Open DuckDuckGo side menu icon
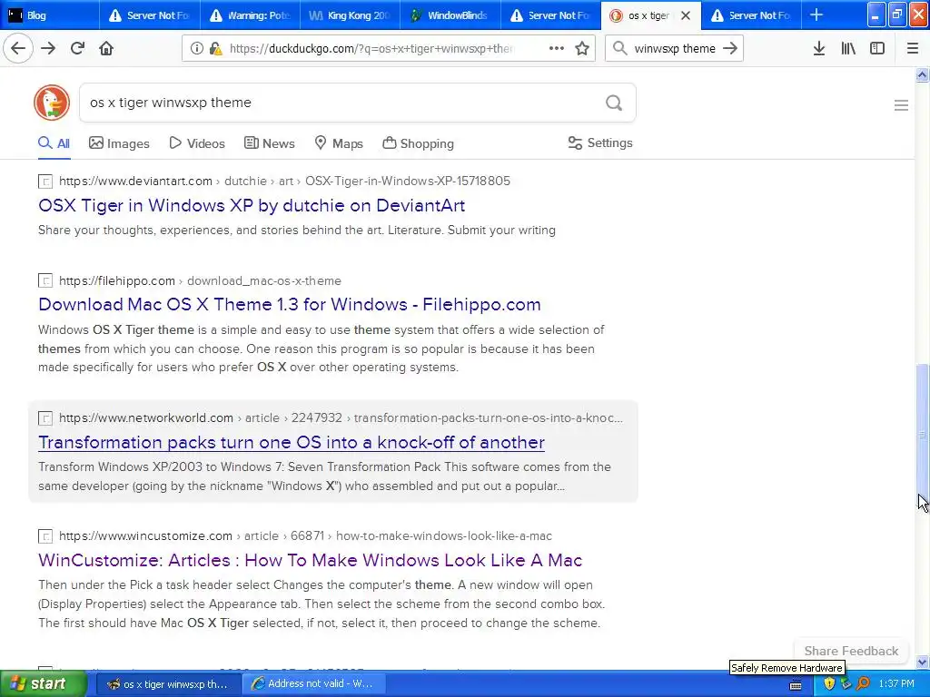The width and height of the screenshot is (930, 697). coord(901,105)
